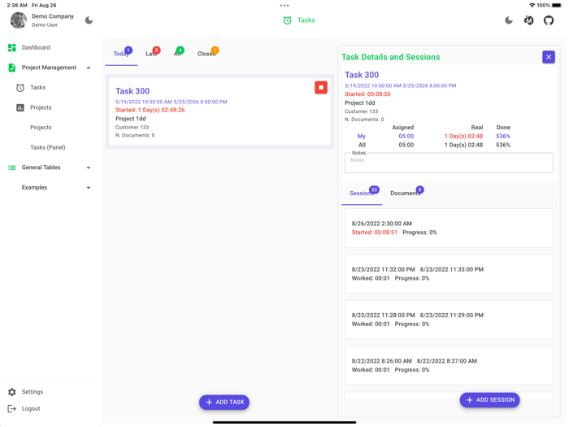
Task: Open the GitHub icon in header
Action: (x=549, y=20)
